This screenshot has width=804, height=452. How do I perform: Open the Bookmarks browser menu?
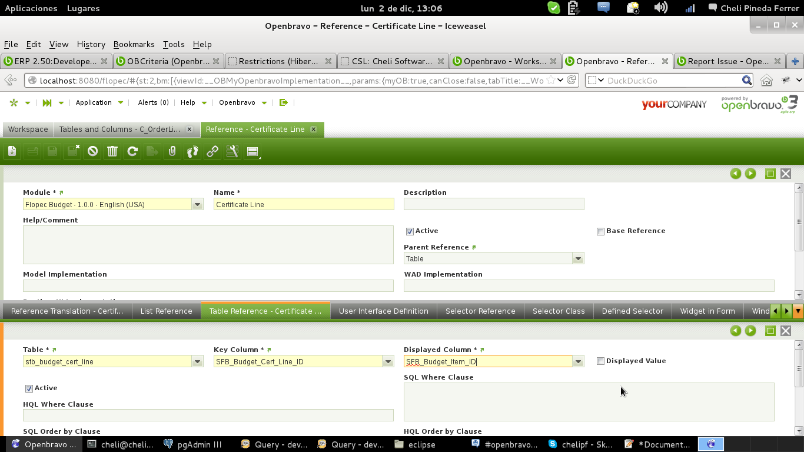[x=134, y=44]
